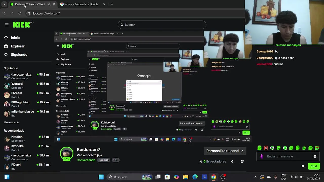324x182 pixels.
Task: Open the widgets icon on the taskbar
Action: (7, 177)
